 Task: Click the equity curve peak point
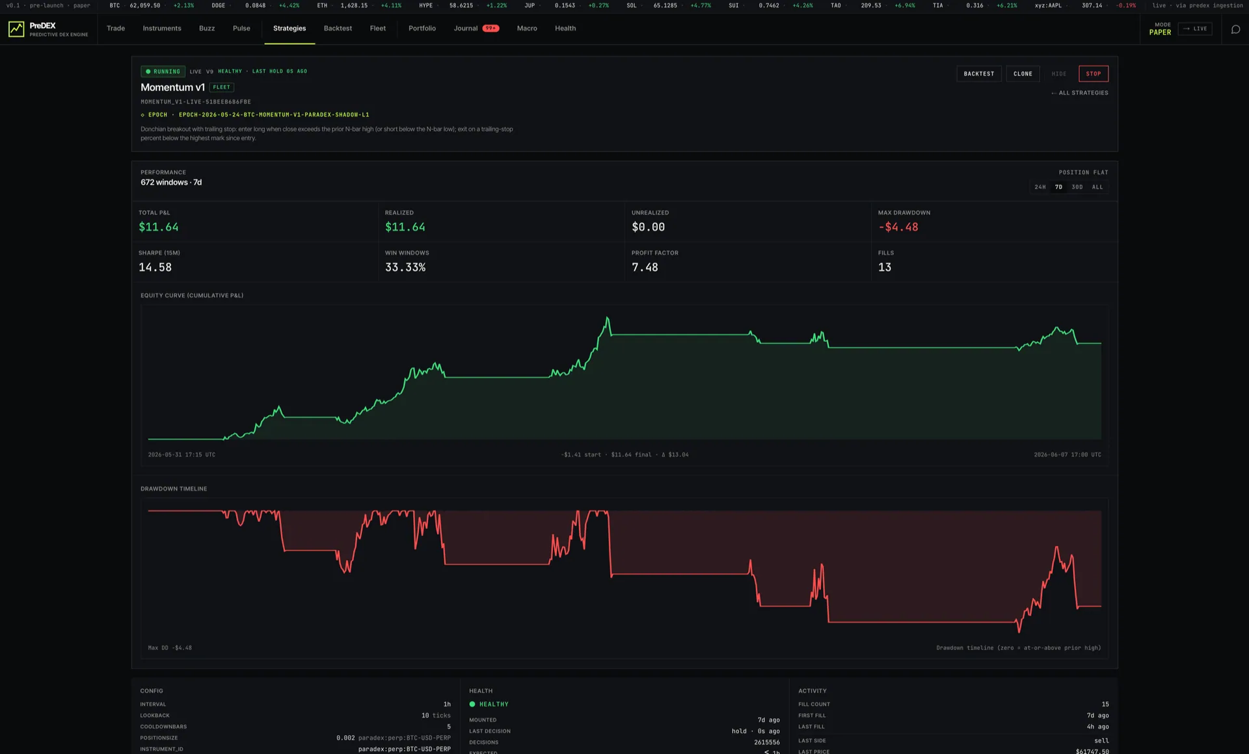(608, 318)
